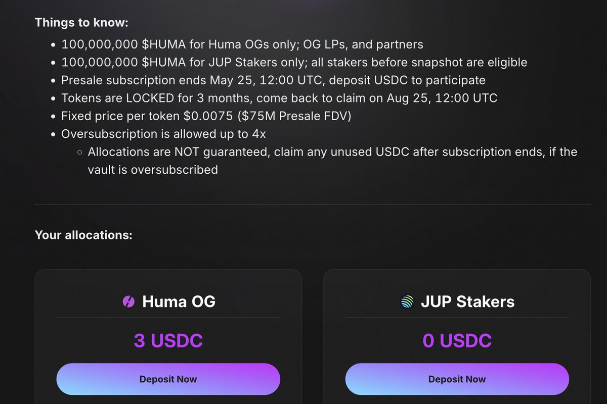Screen dimensions: 607x404
Task: Click the Huma OG lightning logo icon
Action: [128, 302]
